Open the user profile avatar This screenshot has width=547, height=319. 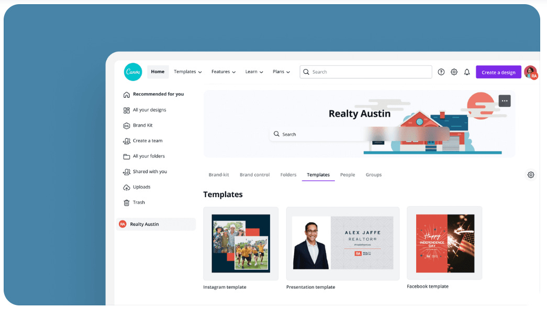pyautogui.click(x=531, y=73)
